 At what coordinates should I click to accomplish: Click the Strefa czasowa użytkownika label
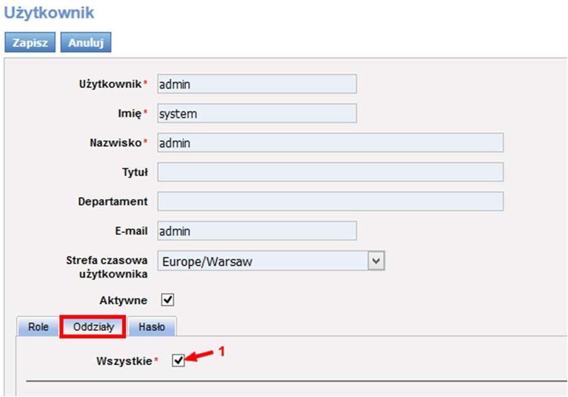(107, 267)
